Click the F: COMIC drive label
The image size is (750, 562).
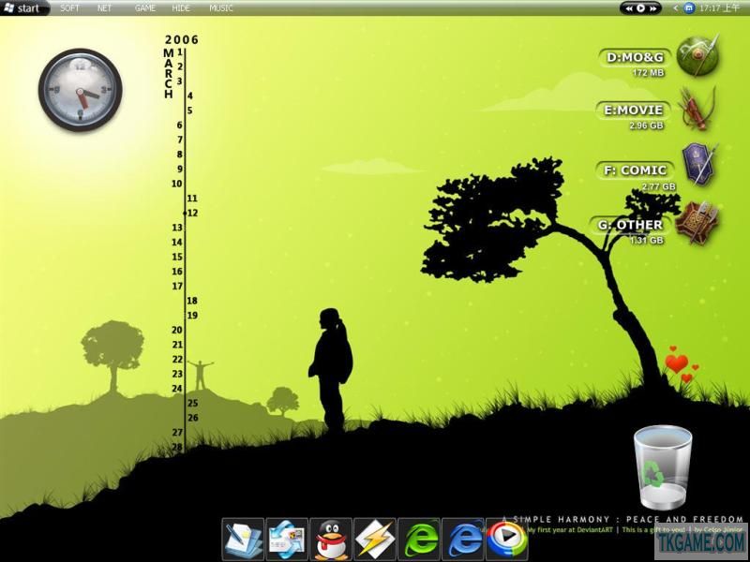[x=636, y=170]
